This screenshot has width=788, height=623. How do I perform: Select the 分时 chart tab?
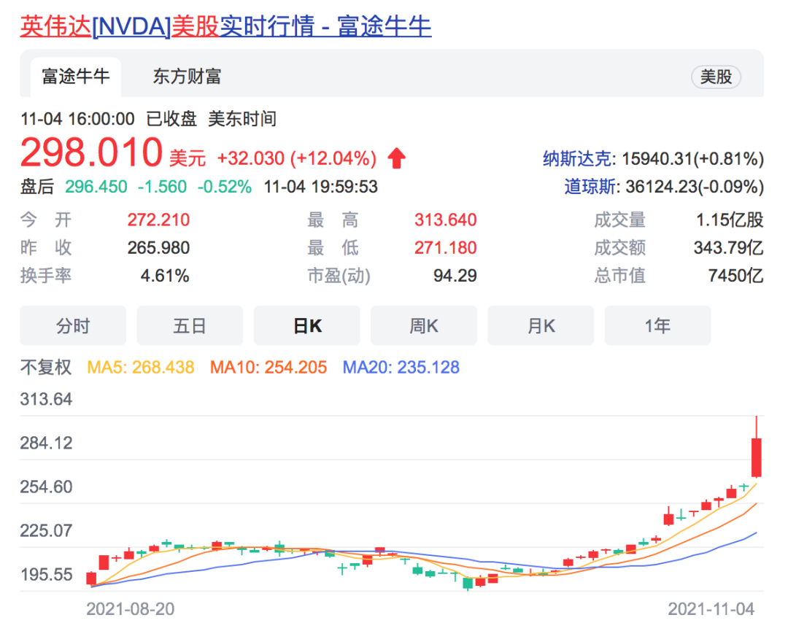(x=73, y=325)
